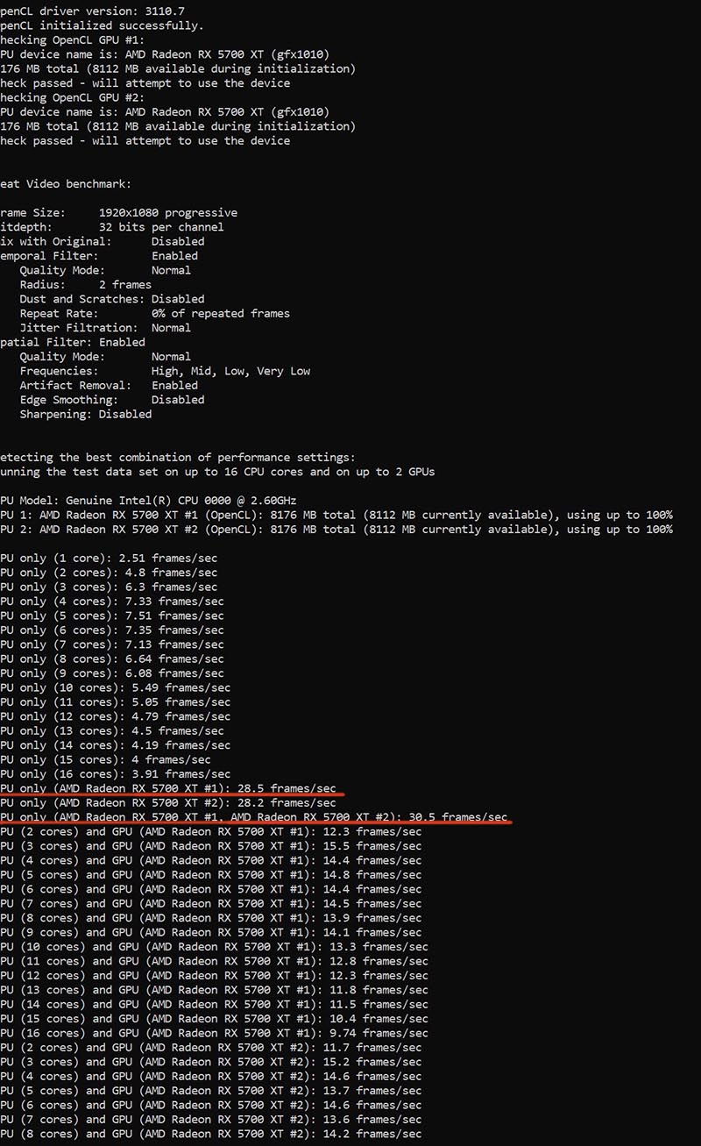Image resolution: width=701 pixels, height=1146 pixels.
Task: Click the '(6 cores): 7.35 frames/sec' result
Action: (112, 630)
